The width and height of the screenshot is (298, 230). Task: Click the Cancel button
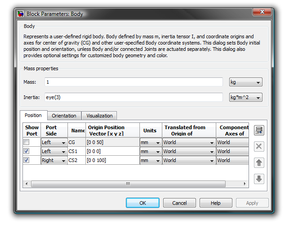pos(179,203)
